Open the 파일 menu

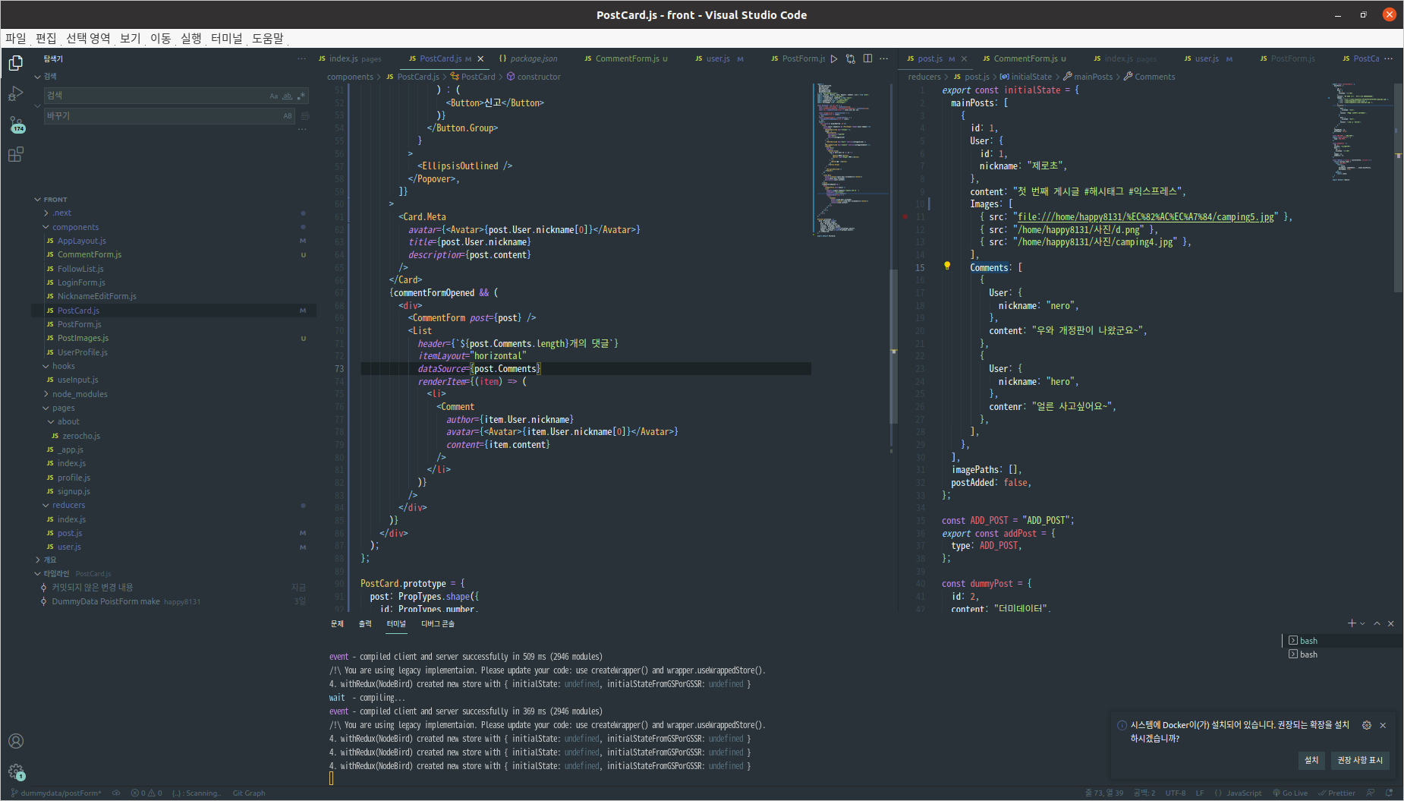(16, 38)
